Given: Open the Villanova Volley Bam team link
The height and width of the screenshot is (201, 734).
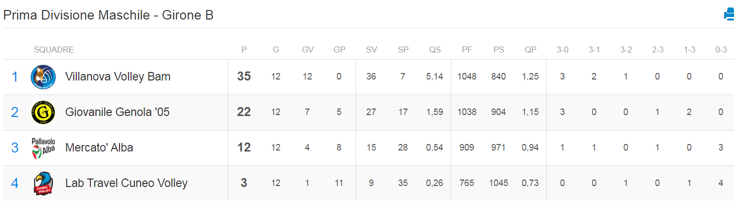Looking at the screenshot, I should (118, 76).
